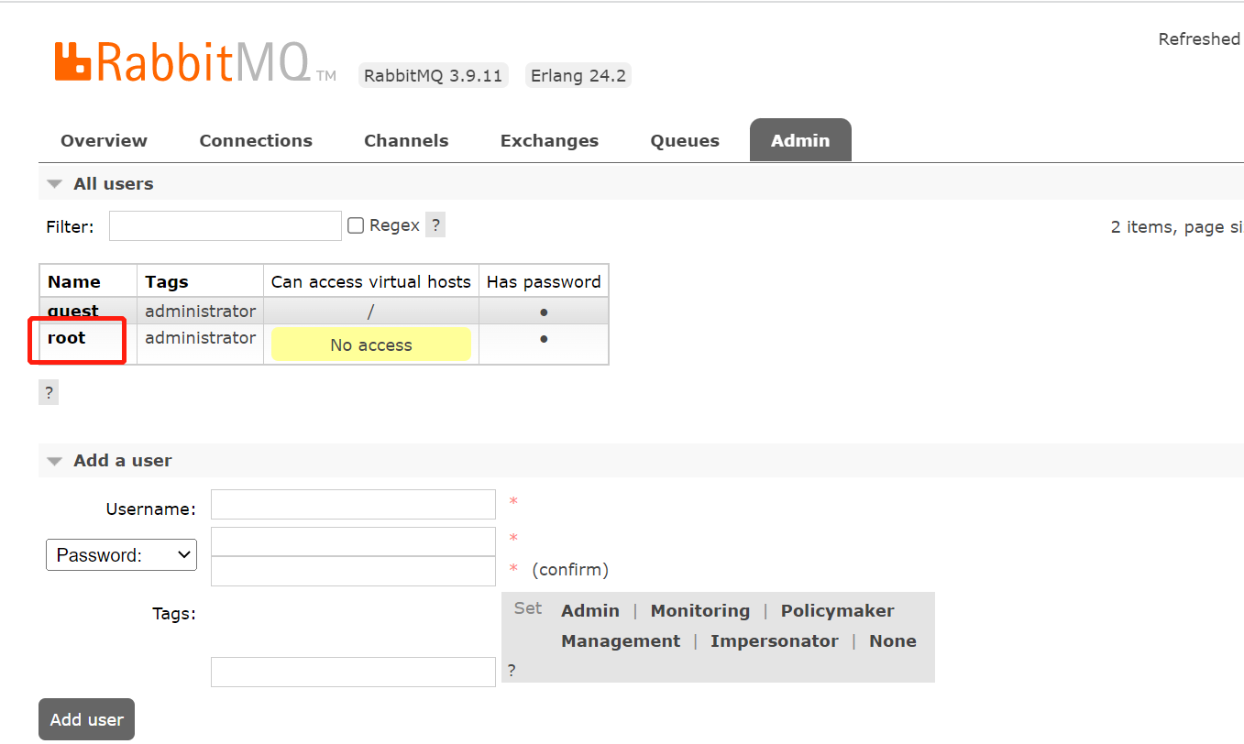Viewport: 1244px width, 744px height.
Task: Open the guest user details
Action: tap(73, 312)
